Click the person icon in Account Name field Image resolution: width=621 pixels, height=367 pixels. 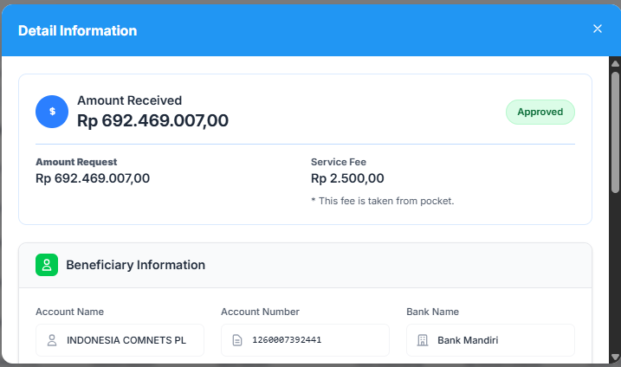tap(52, 340)
